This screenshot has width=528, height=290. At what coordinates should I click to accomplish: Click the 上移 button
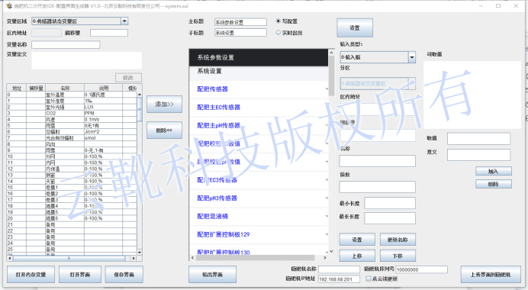(x=357, y=256)
